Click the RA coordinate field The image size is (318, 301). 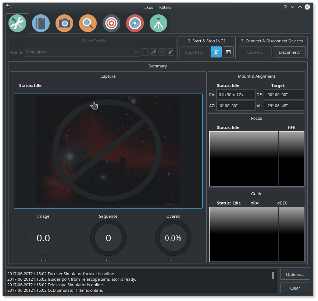(235, 95)
